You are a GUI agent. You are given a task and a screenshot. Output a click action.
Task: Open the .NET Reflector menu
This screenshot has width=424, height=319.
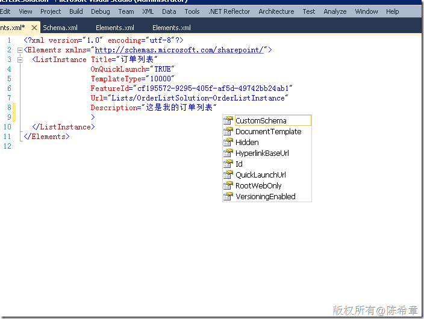pyautogui.click(x=229, y=11)
